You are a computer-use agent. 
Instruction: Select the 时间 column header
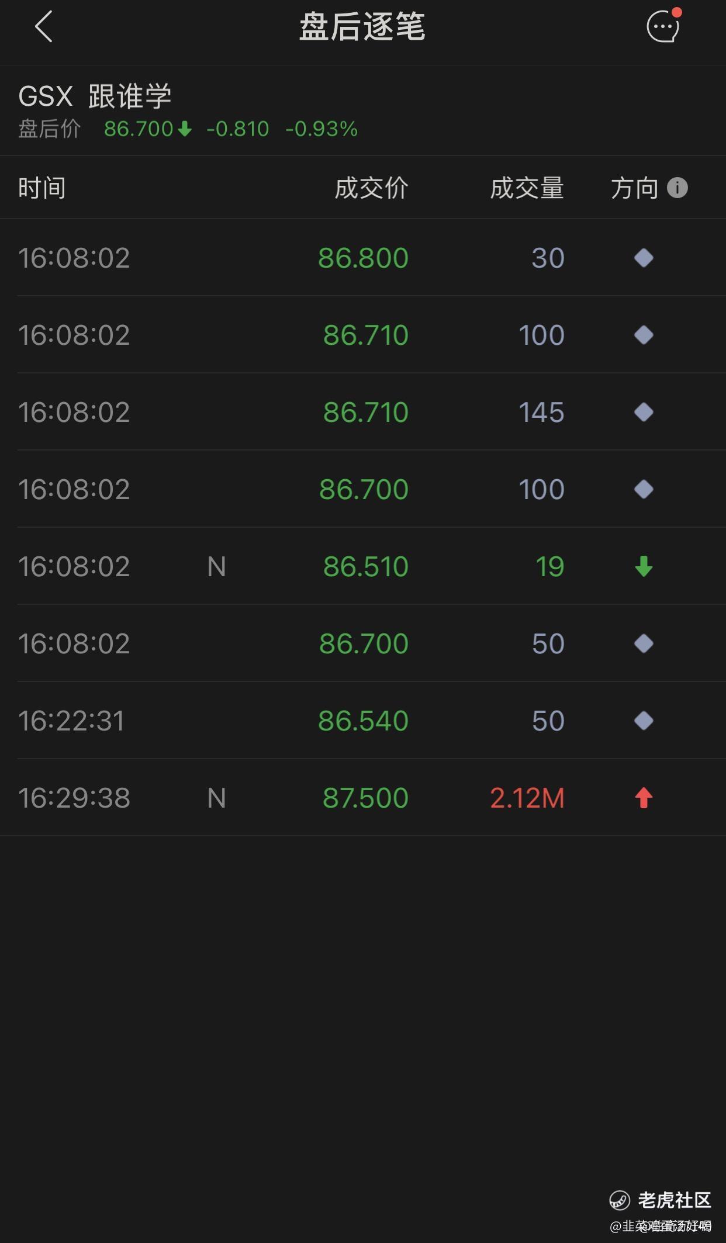pyautogui.click(x=42, y=188)
